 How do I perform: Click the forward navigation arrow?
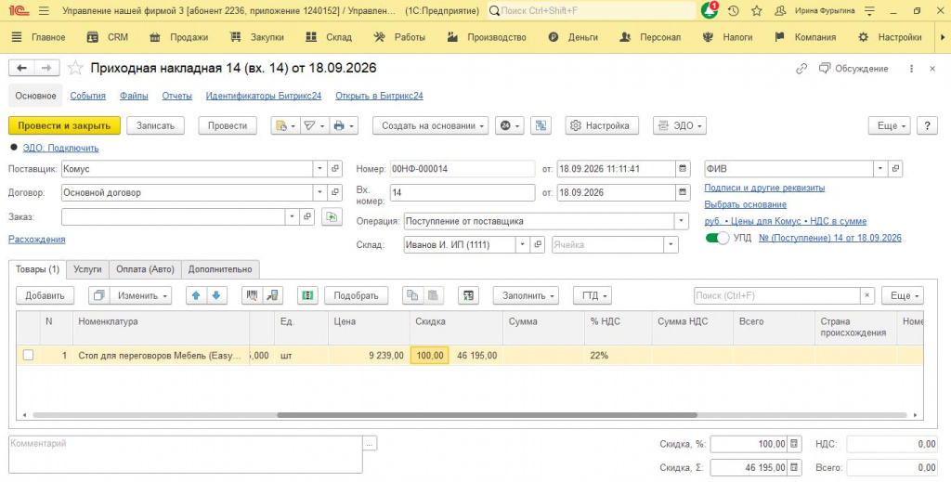coord(46,69)
